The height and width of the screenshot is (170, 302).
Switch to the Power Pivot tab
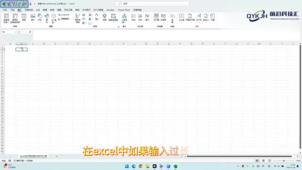[x=124, y=10]
